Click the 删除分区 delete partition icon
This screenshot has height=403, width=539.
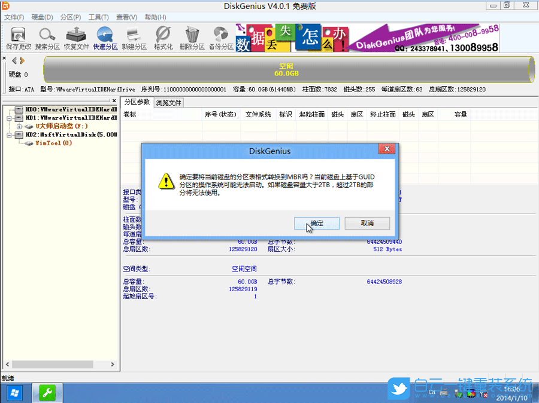click(191, 37)
